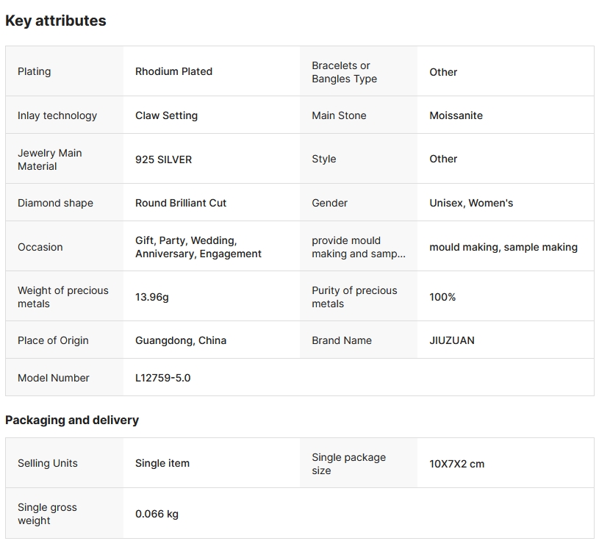Click the Round Brilliant Cut value
The height and width of the screenshot is (541, 599).
[181, 203]
